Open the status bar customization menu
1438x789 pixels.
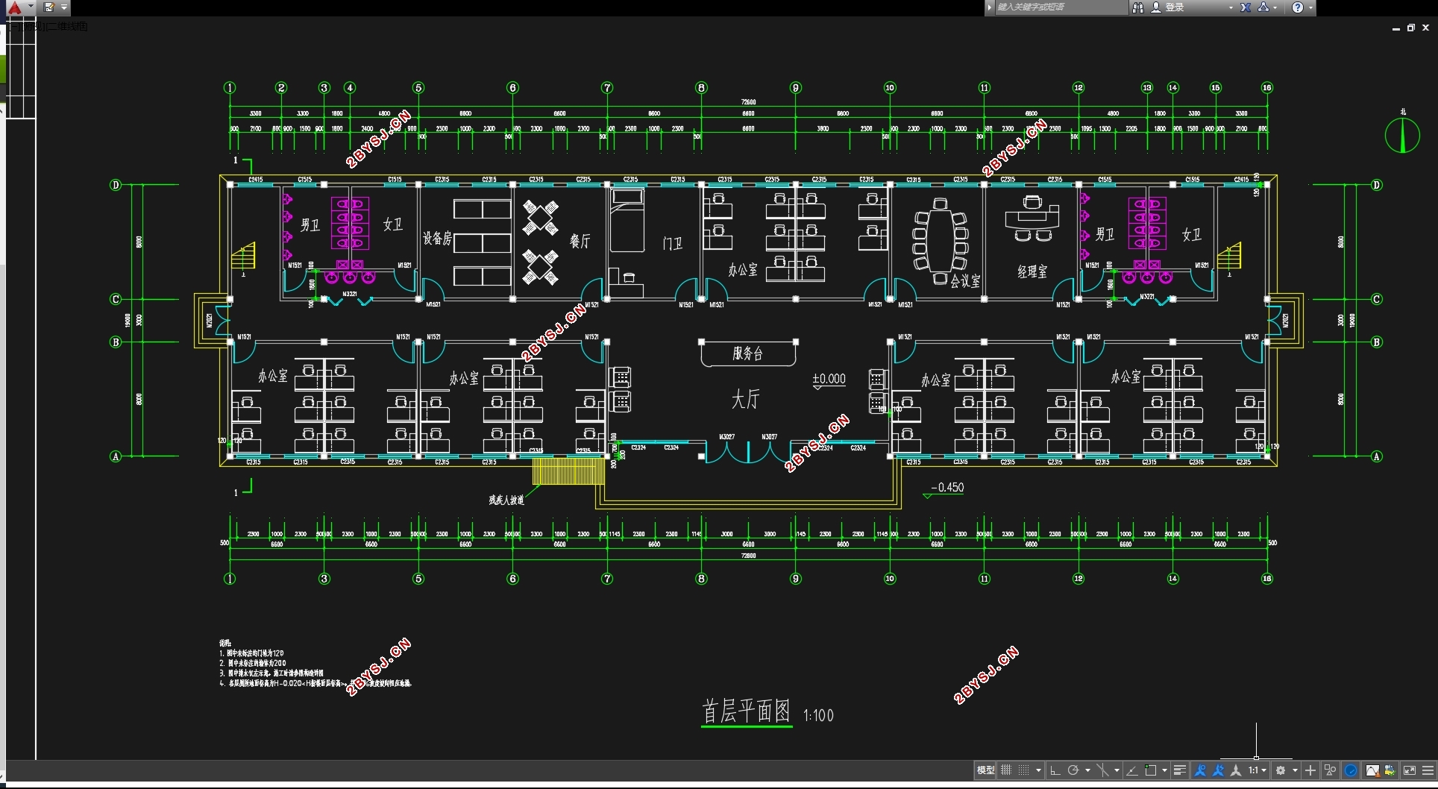point(1428,770)
